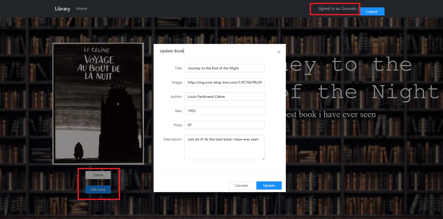Click the Voyage au Bout de la Nuit cover
443x219 pixels.
98,104
